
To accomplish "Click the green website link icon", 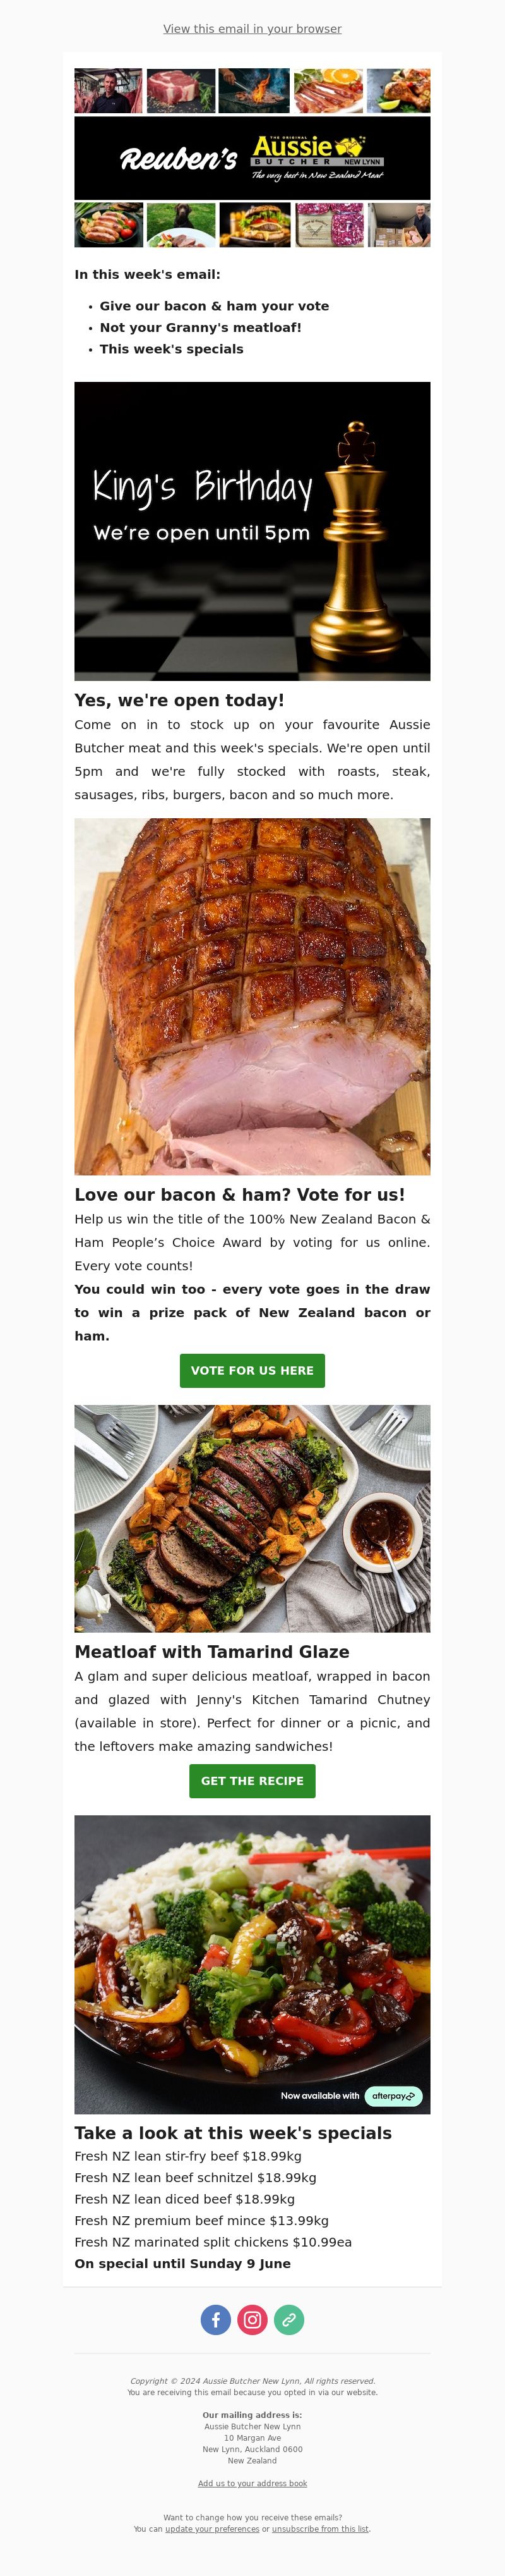I will tap(289, 2319).
